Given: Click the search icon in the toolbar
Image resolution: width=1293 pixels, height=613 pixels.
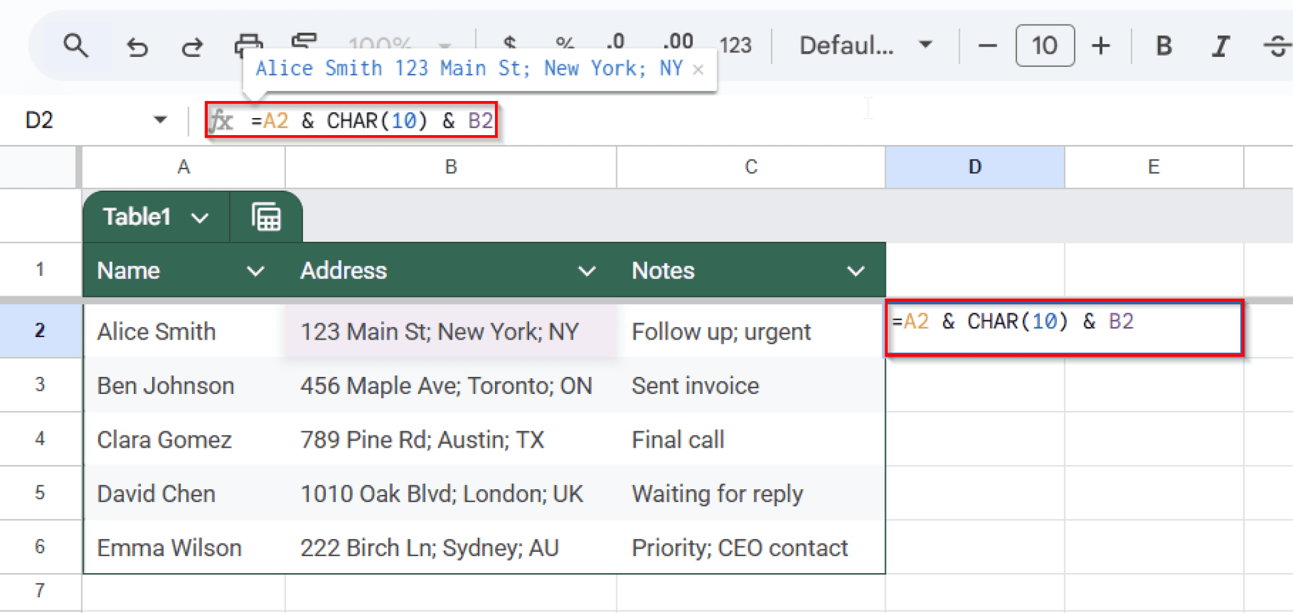Looking at the screenshot, I should click(76, 45).
